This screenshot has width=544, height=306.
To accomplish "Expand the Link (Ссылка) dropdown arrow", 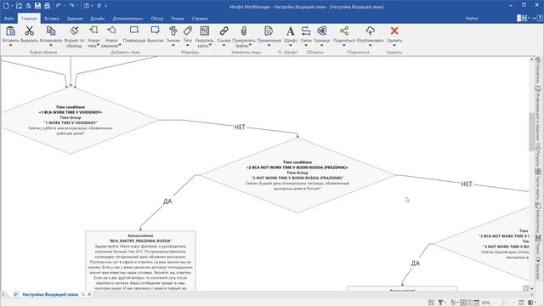I will click(x=224, y=45).
